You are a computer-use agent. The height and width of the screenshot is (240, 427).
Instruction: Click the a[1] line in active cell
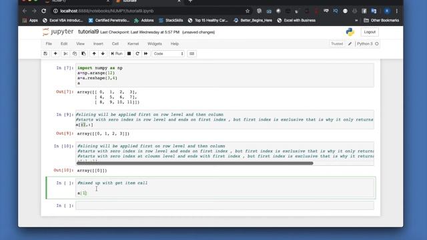coord(82,193)
